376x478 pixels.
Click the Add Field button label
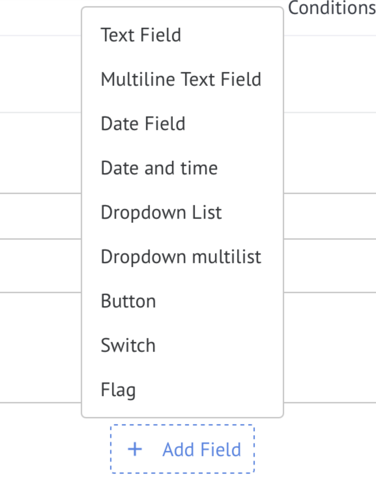coord(202,450)
